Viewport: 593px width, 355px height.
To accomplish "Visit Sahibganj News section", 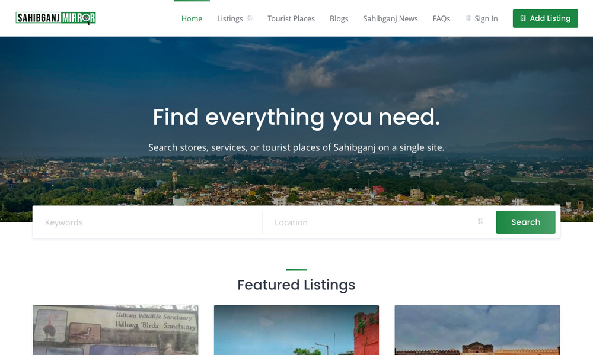I will pyautogui.click(x=390, y=18).
